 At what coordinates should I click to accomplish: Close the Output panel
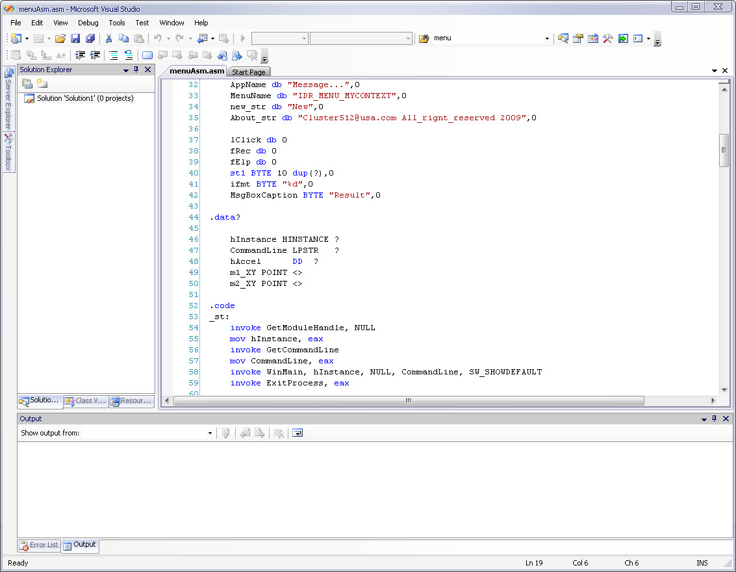pyautogui.click(x=726, y=419)
